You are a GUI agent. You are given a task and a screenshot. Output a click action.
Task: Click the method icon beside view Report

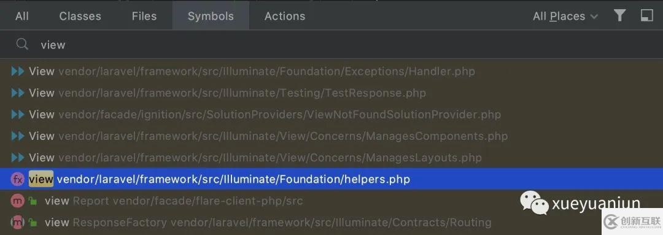[17, 201]
